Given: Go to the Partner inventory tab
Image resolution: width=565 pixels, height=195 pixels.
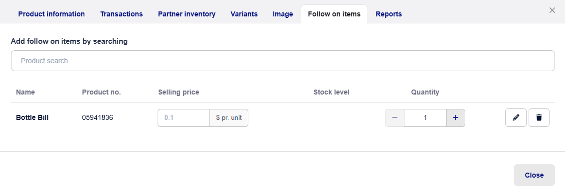Looking at the screenshot, I should click(x=187, y=14).
